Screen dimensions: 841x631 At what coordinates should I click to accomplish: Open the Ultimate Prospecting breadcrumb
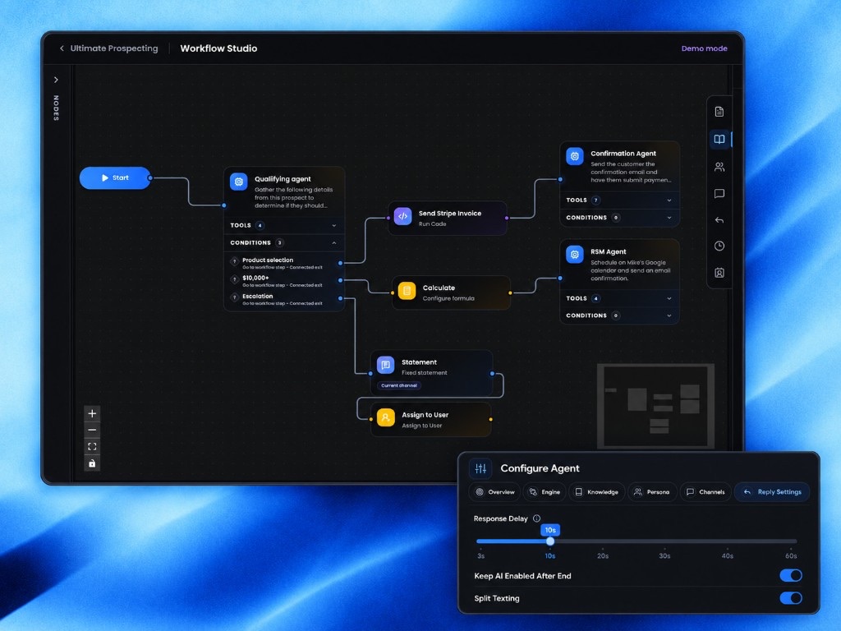[x=114, y=48]
